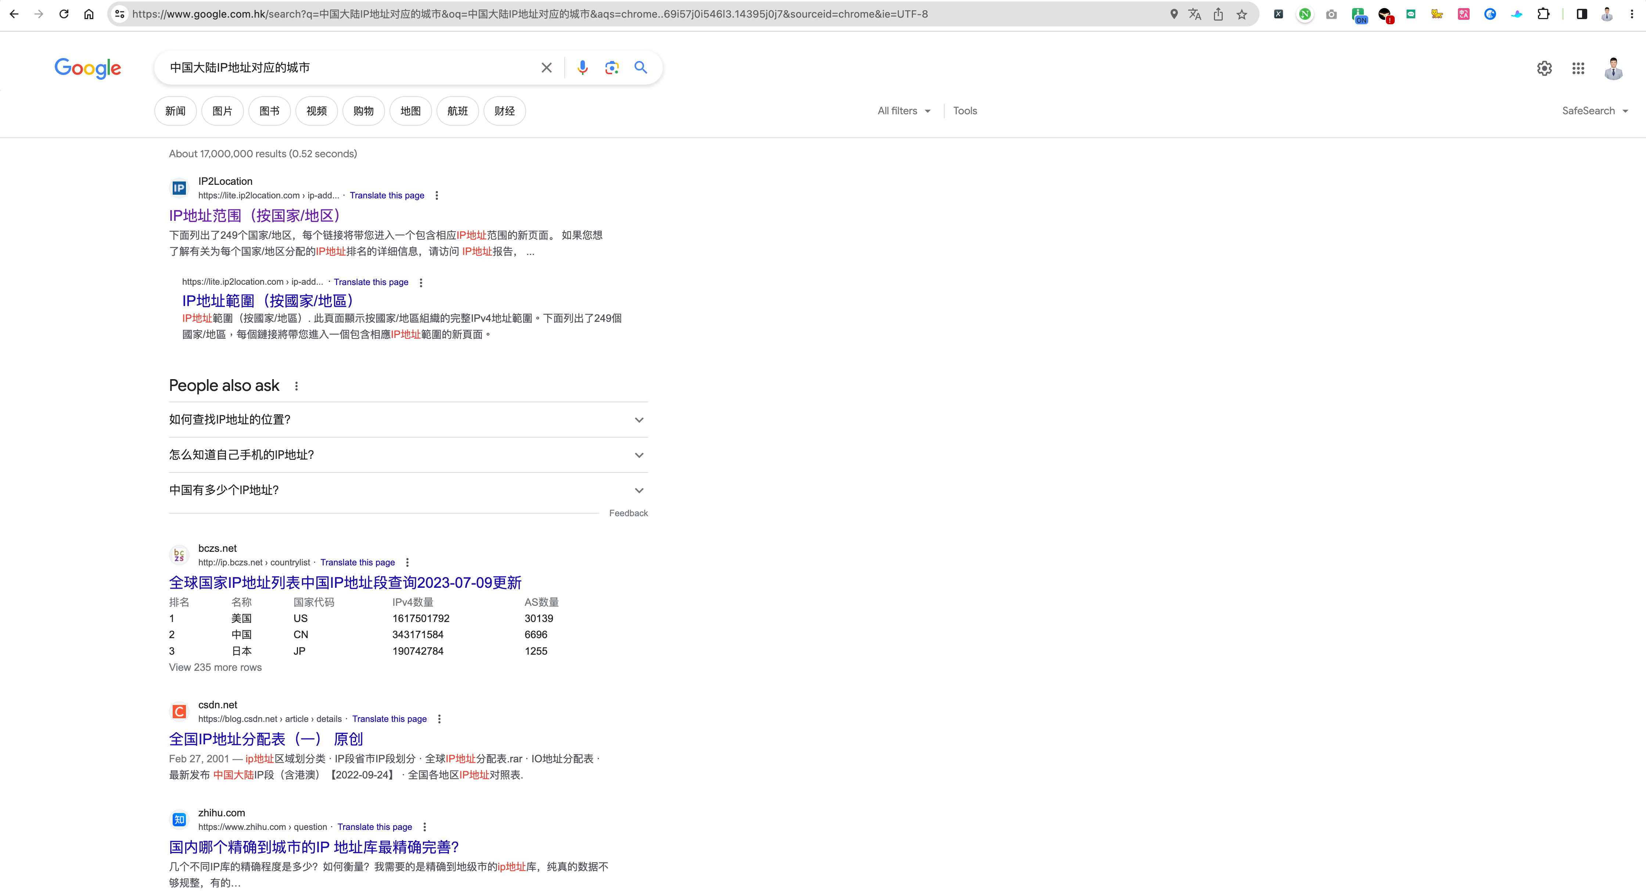Expand question 中国有多少个IP地址?
This screenshot has height=892, width=1646.
[408, 490]
